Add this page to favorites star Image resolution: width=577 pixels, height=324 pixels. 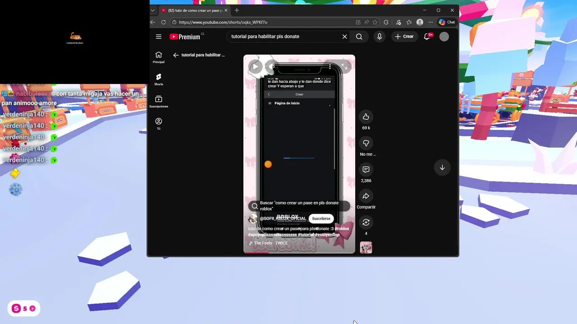pos(375,22)
